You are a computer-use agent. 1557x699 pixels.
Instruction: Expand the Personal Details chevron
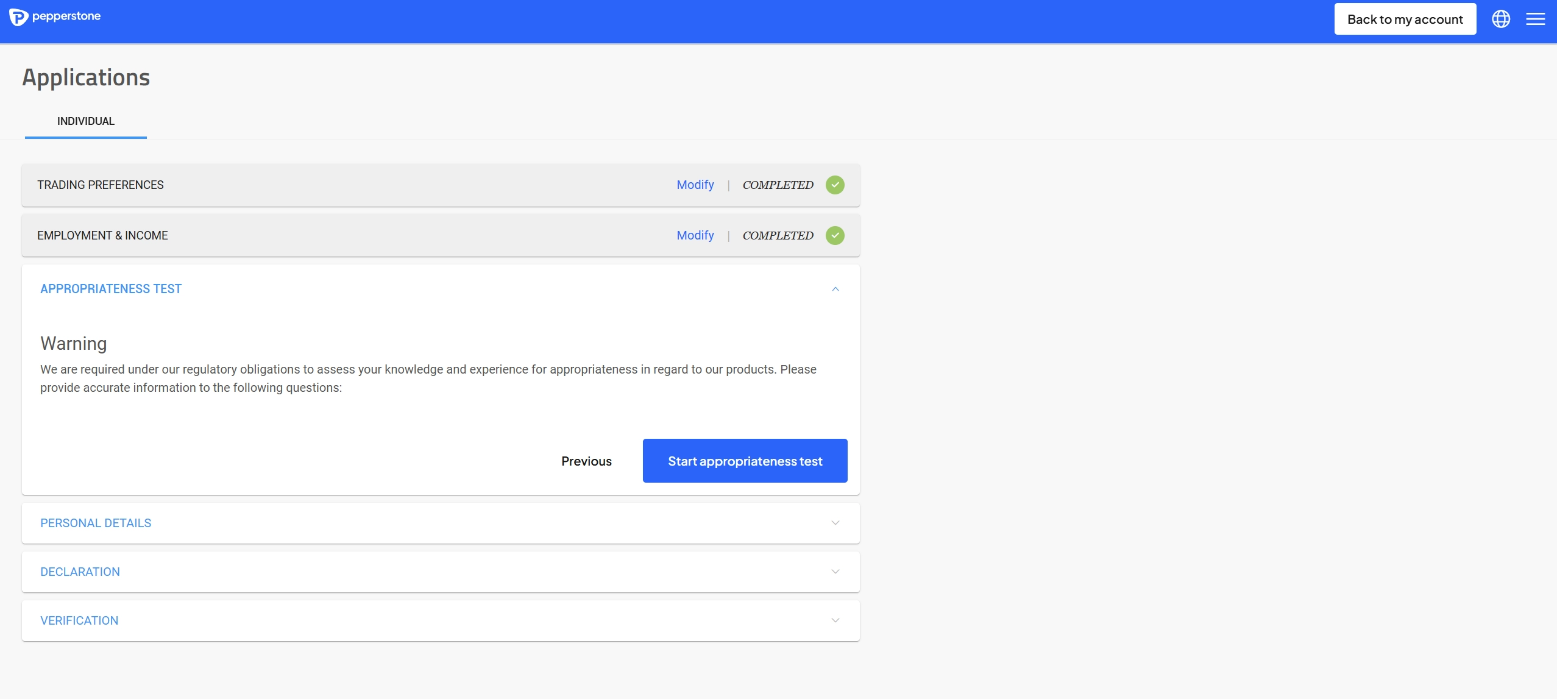pyautogui.click(x=835, y=523)
